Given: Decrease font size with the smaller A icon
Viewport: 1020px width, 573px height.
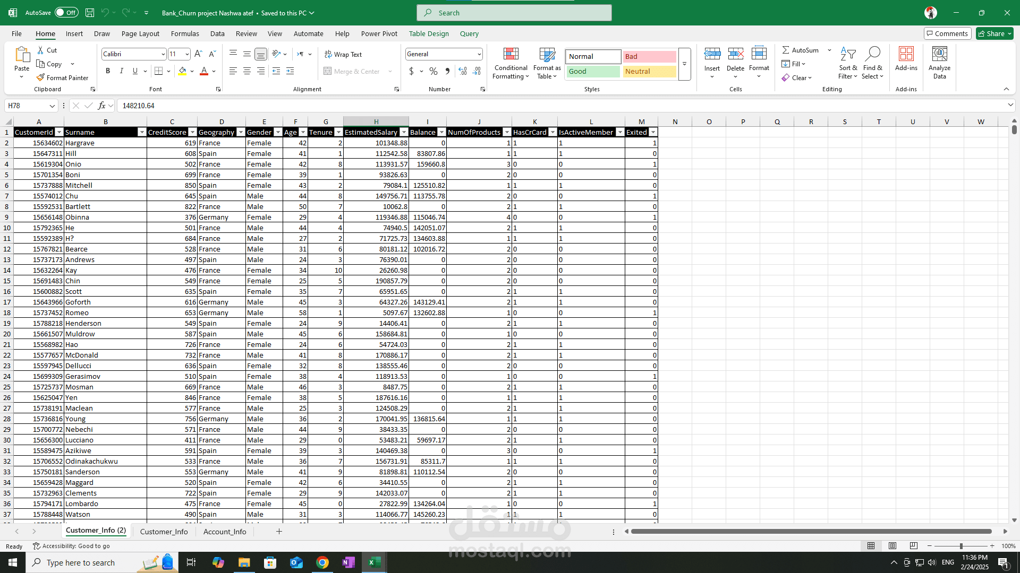Looking at the screenshot, I should coord(212,54).
